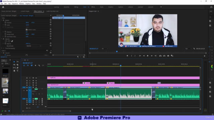The height and width of the screenshot is (120, 214).
Task: Step forward one frame
Action: point(151,56)
